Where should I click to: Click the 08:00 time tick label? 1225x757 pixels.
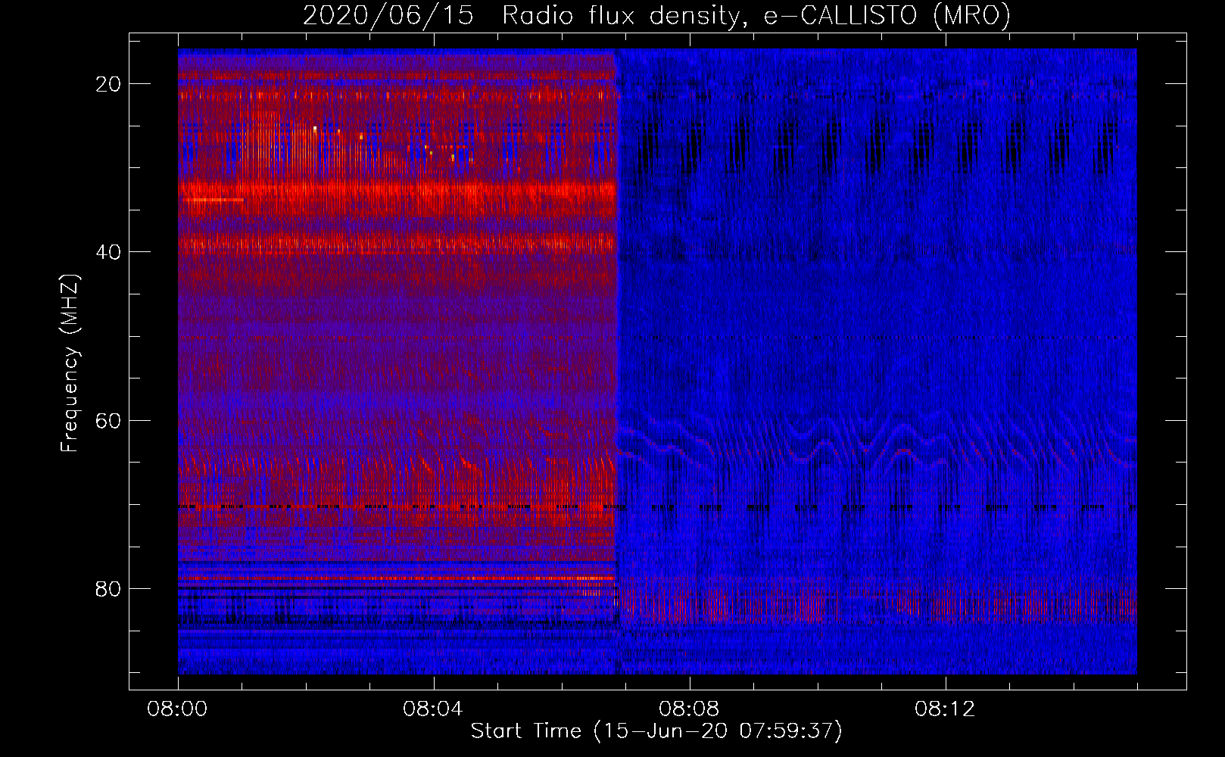point(177,709)
